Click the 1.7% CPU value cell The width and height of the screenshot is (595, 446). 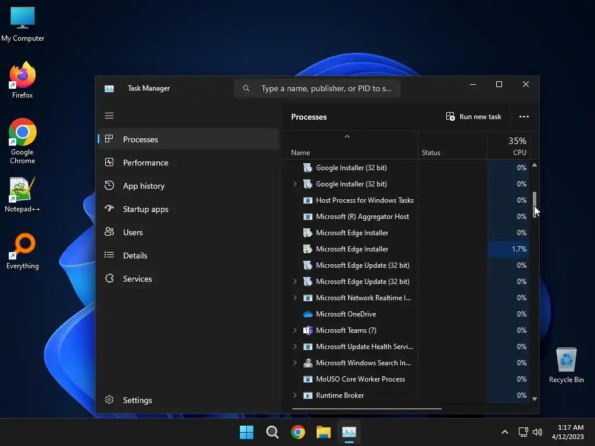click(x=508, y=249)
